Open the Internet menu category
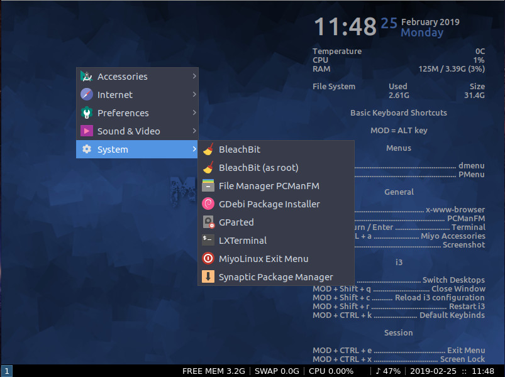Screen dimensions: 505x377 click(x=137, y=95)
